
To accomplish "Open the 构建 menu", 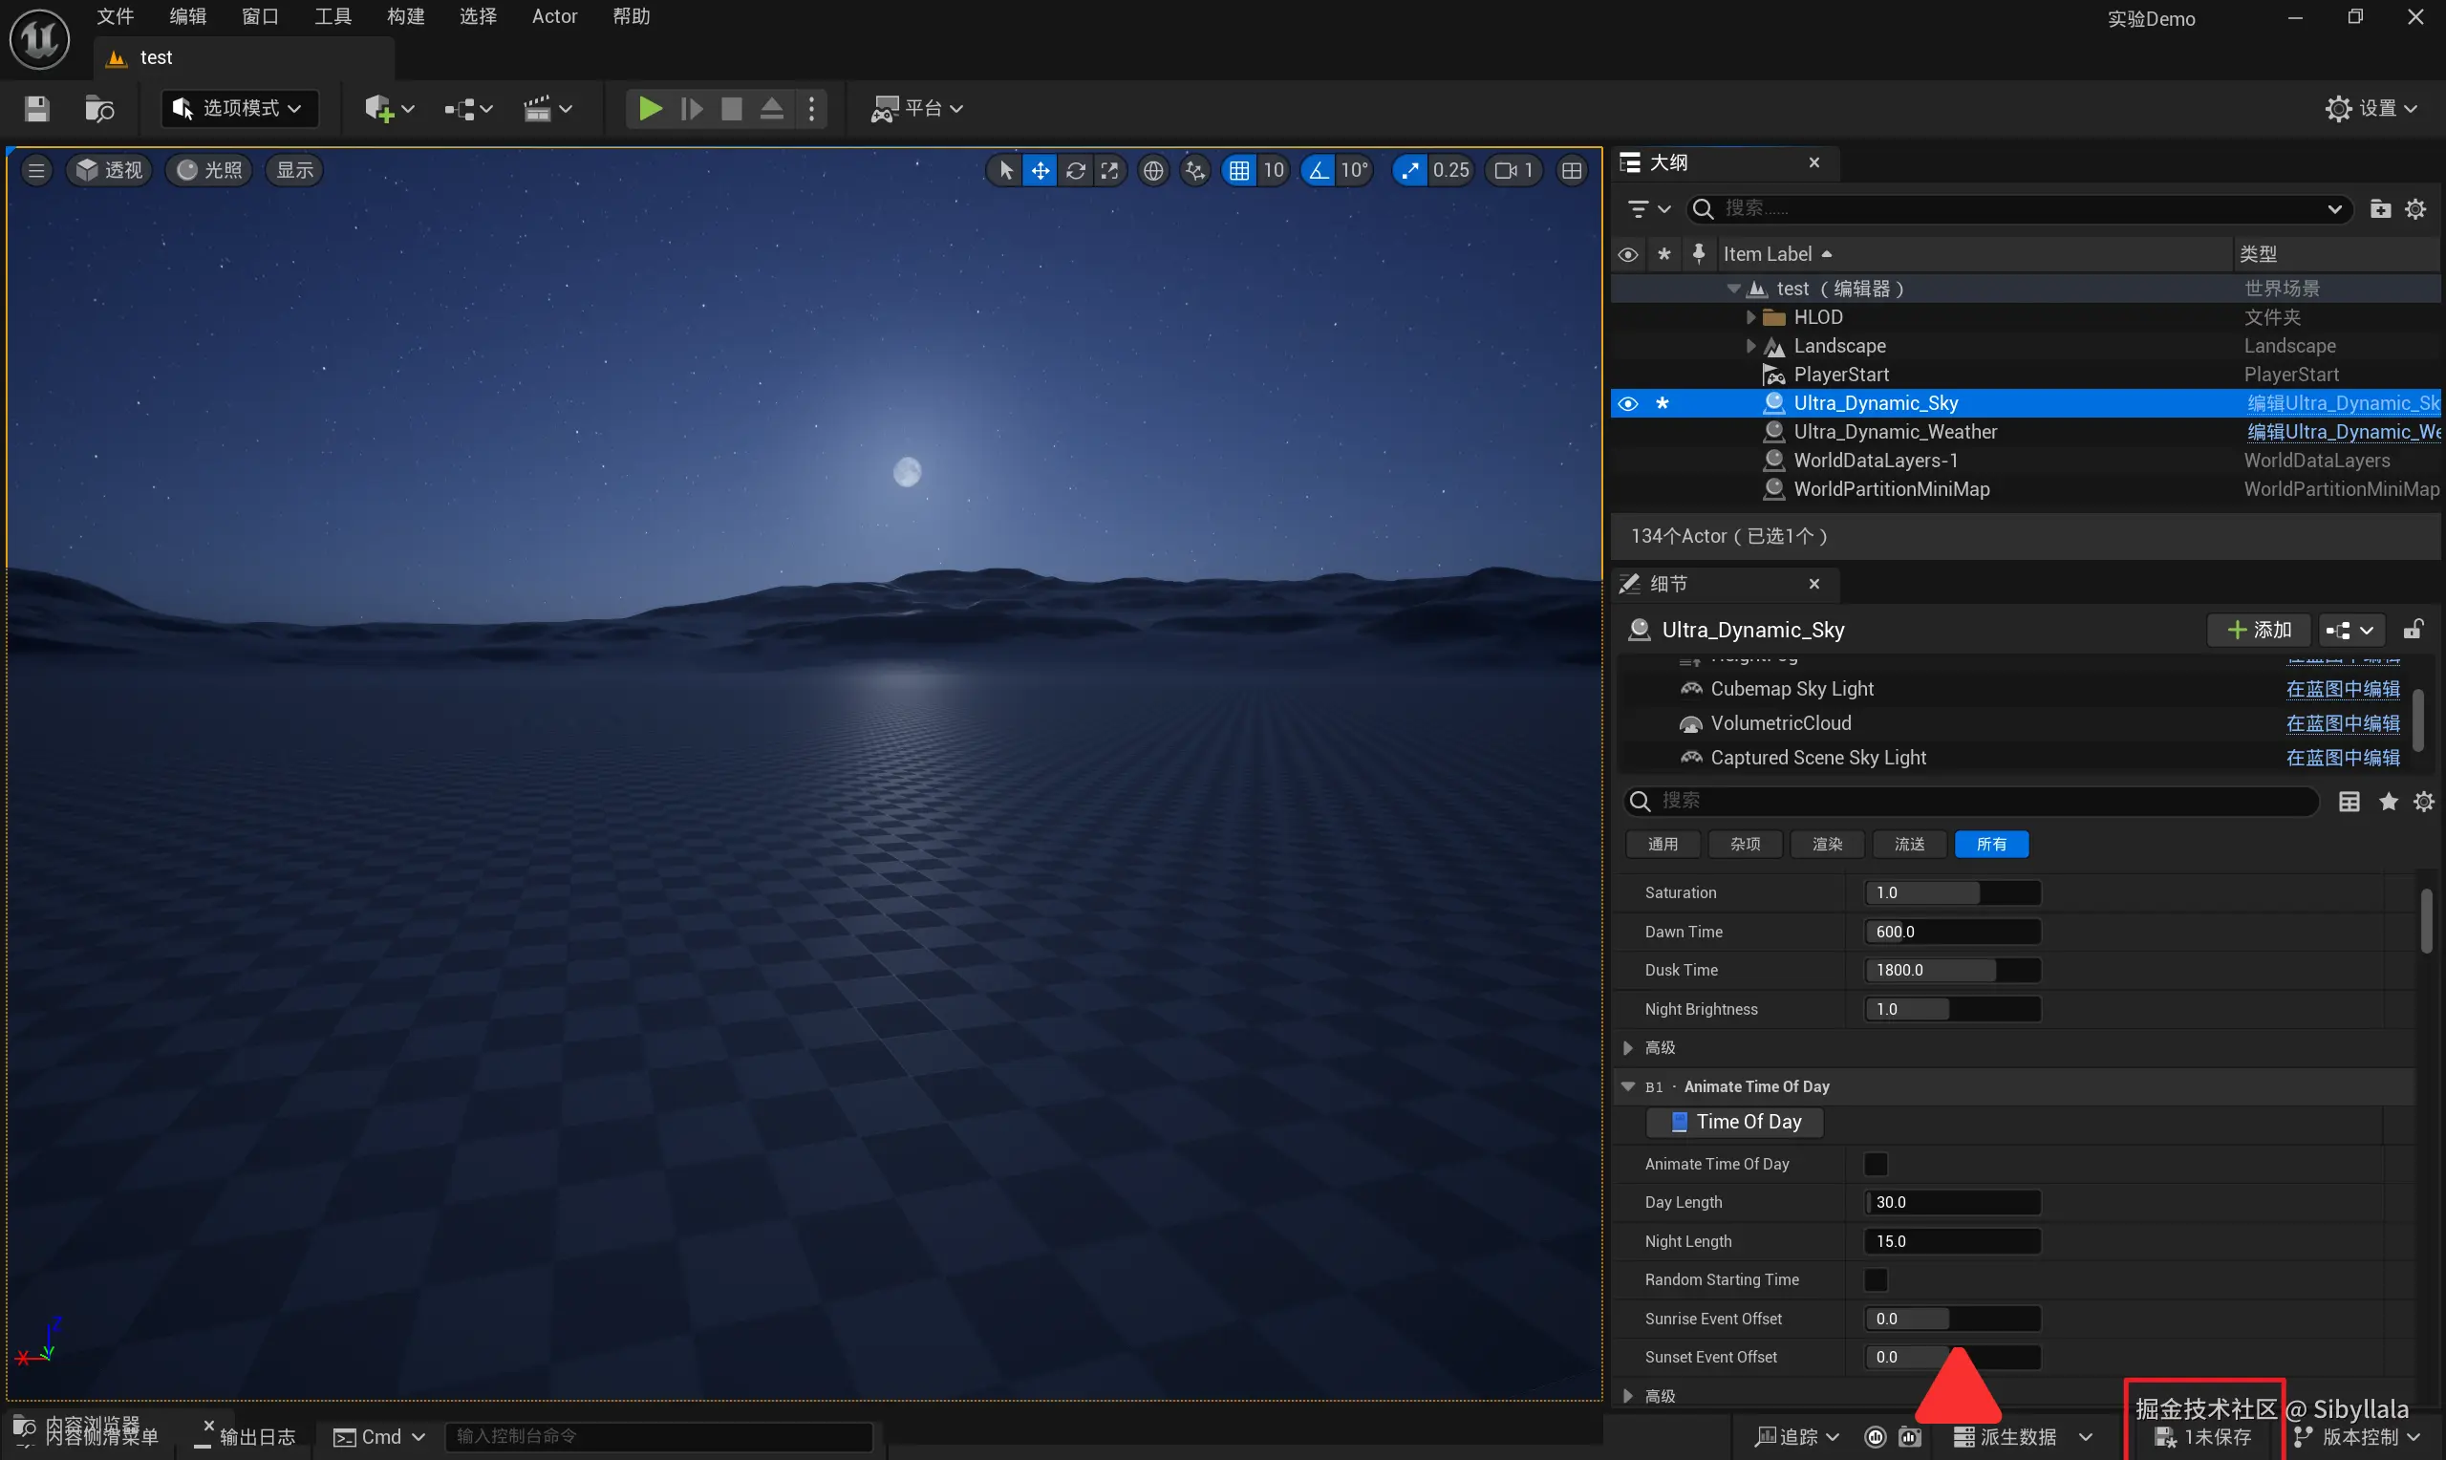I will tap(405, 17).
